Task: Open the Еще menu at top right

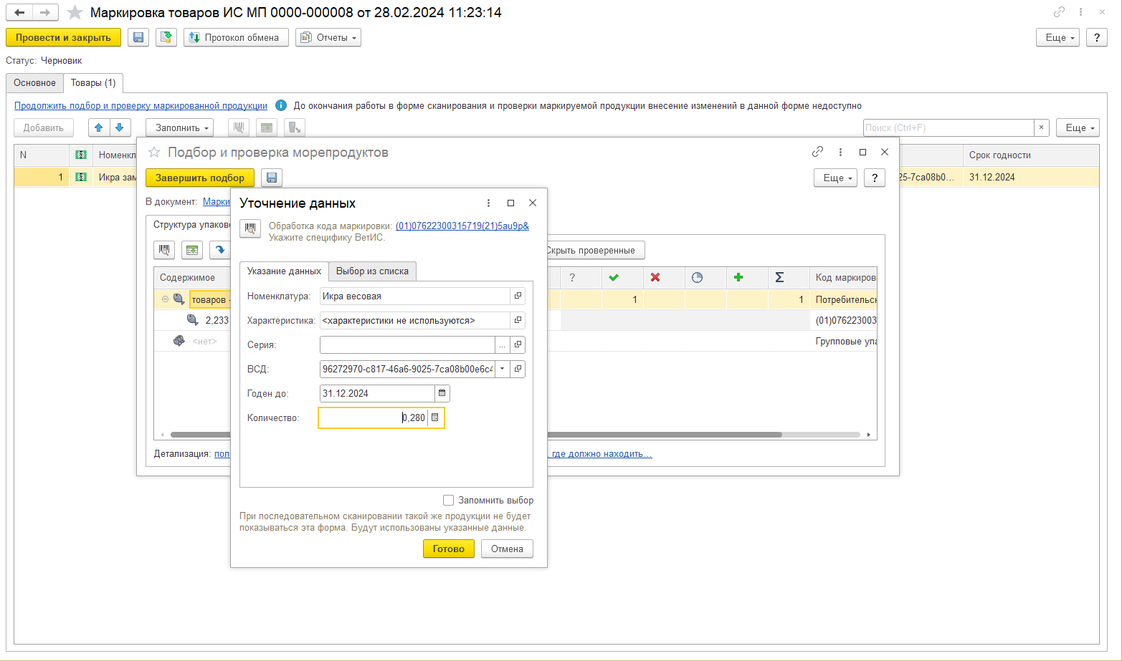Action: click(1057, 37)
